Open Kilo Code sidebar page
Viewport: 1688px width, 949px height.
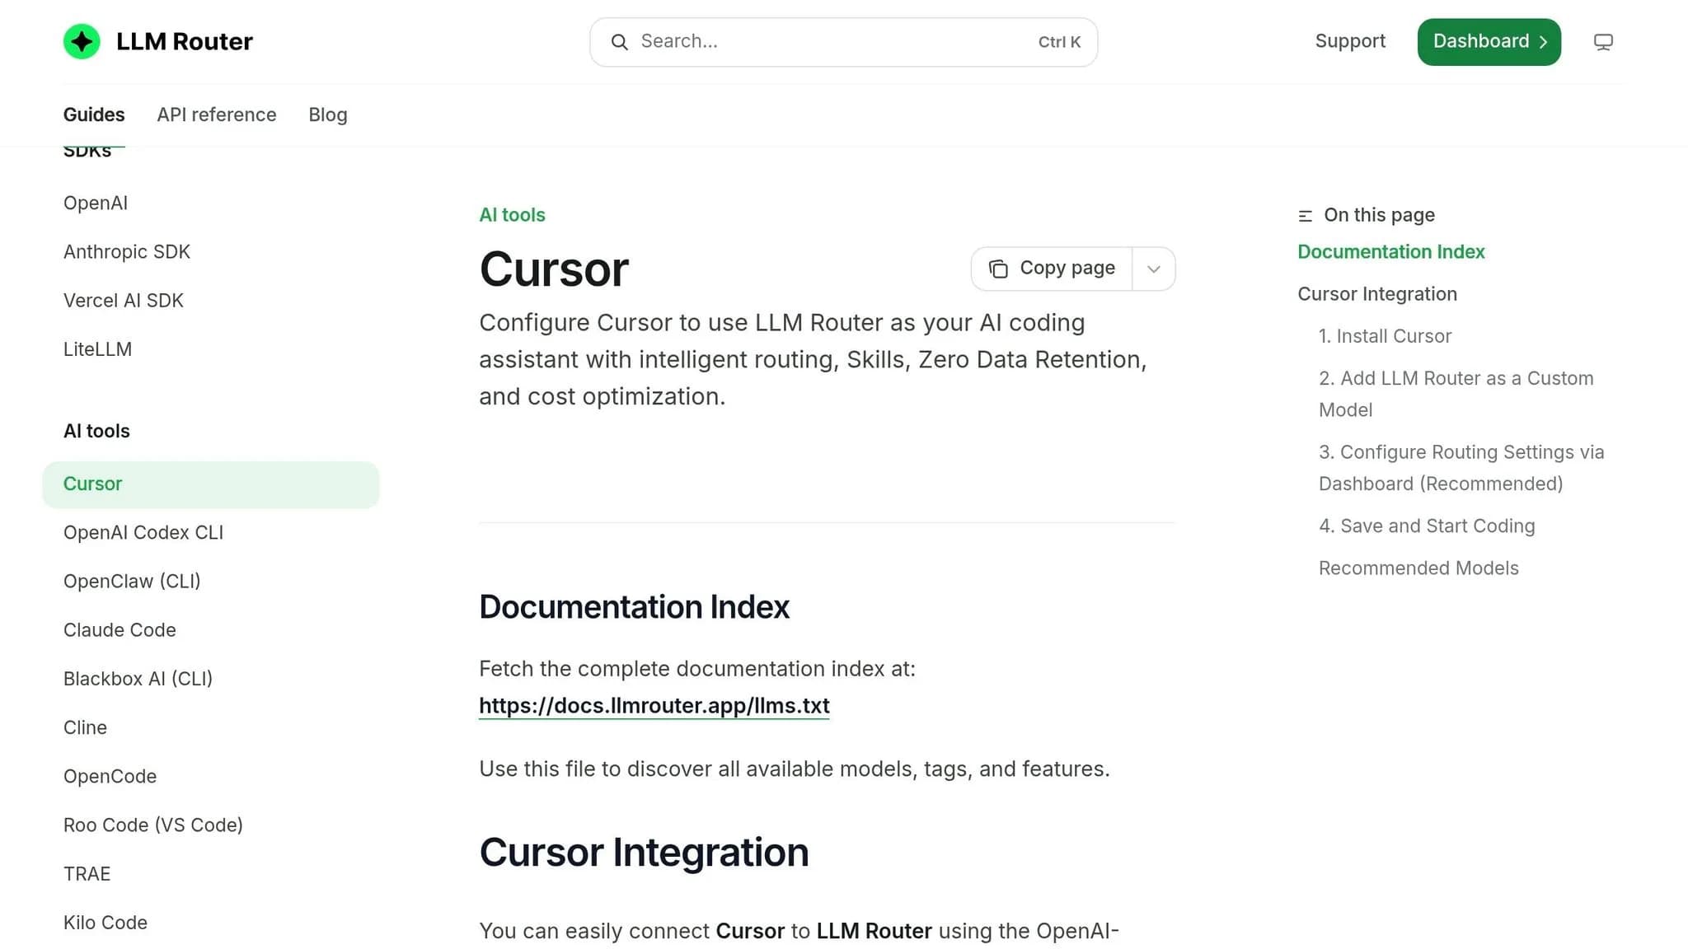pos(105,923)
